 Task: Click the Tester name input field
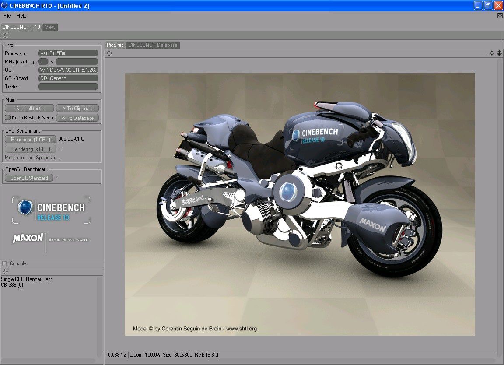click(68, 87)
